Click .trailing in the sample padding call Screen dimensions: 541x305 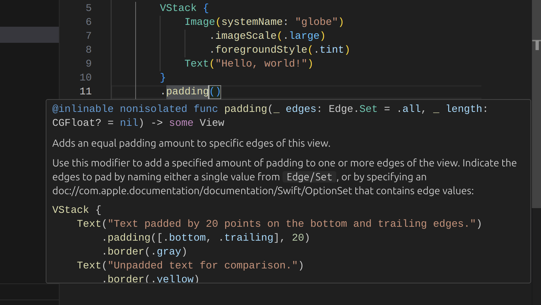point(246,238)
